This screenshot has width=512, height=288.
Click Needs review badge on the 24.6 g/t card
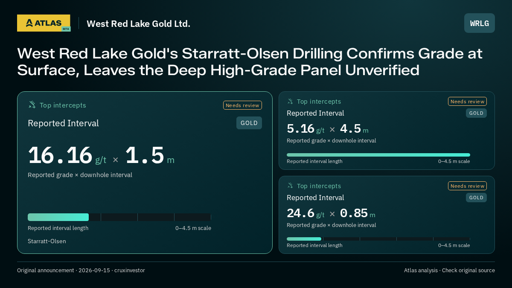point(467,186)
